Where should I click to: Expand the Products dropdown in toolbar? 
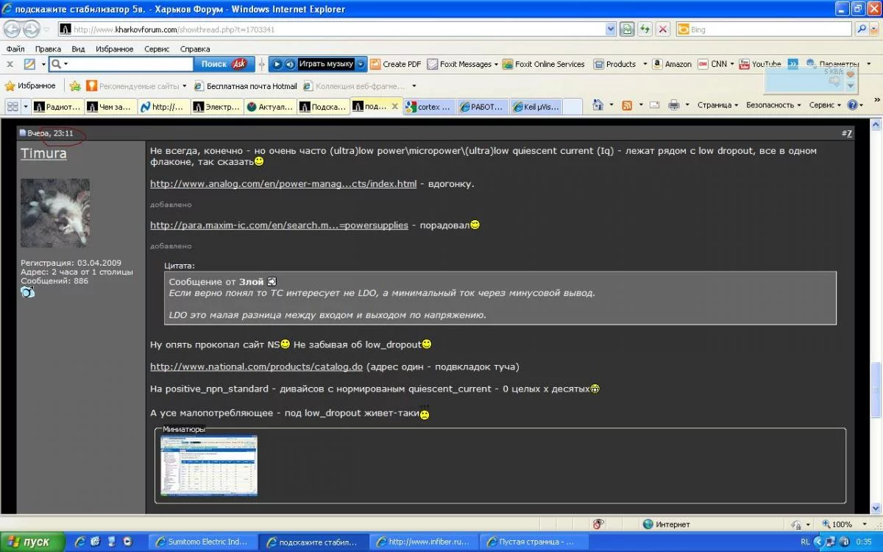[645, 64]
